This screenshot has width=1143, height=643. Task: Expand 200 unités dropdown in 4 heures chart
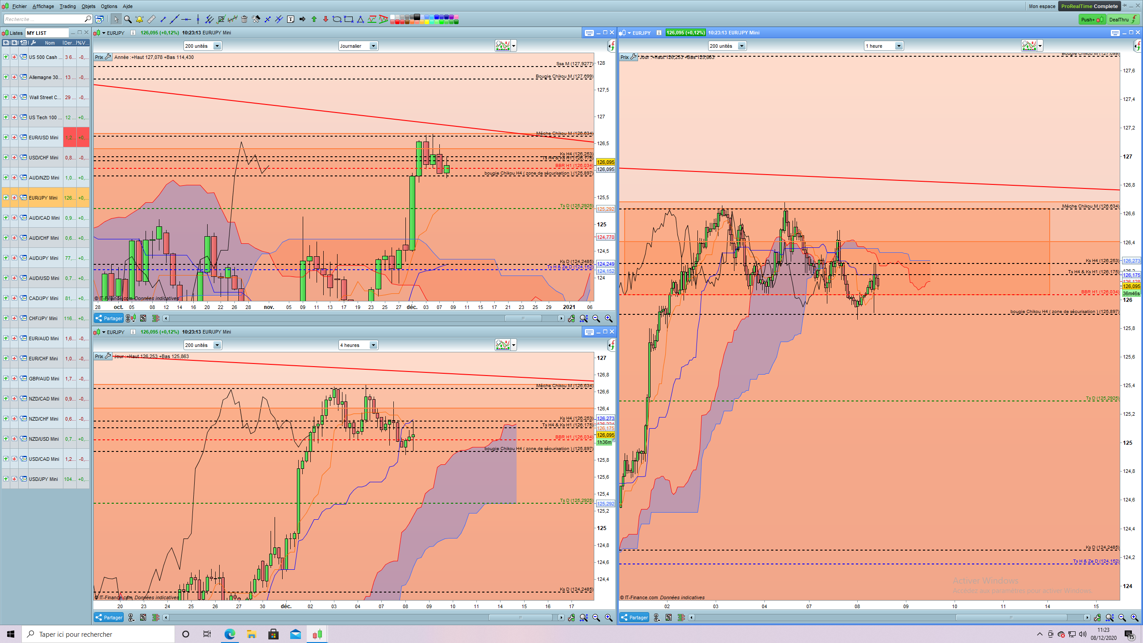[217, 345]
